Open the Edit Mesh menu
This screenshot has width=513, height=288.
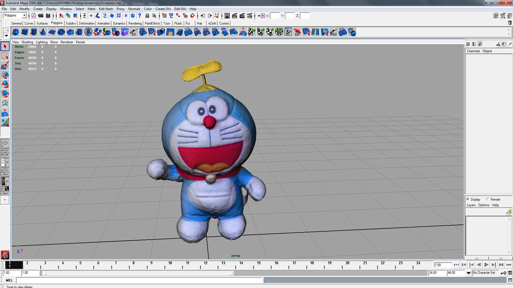(x=106, y=9)
